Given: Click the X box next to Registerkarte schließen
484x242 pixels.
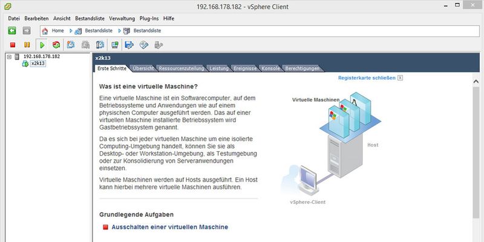Looking at the screenshot, I should (x=400, y=78).
